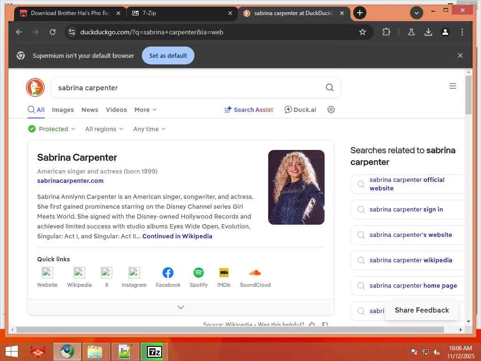This screenshot has width=481, height=361.
Task: Open Search Assist
Action: [x=248, y=110]
